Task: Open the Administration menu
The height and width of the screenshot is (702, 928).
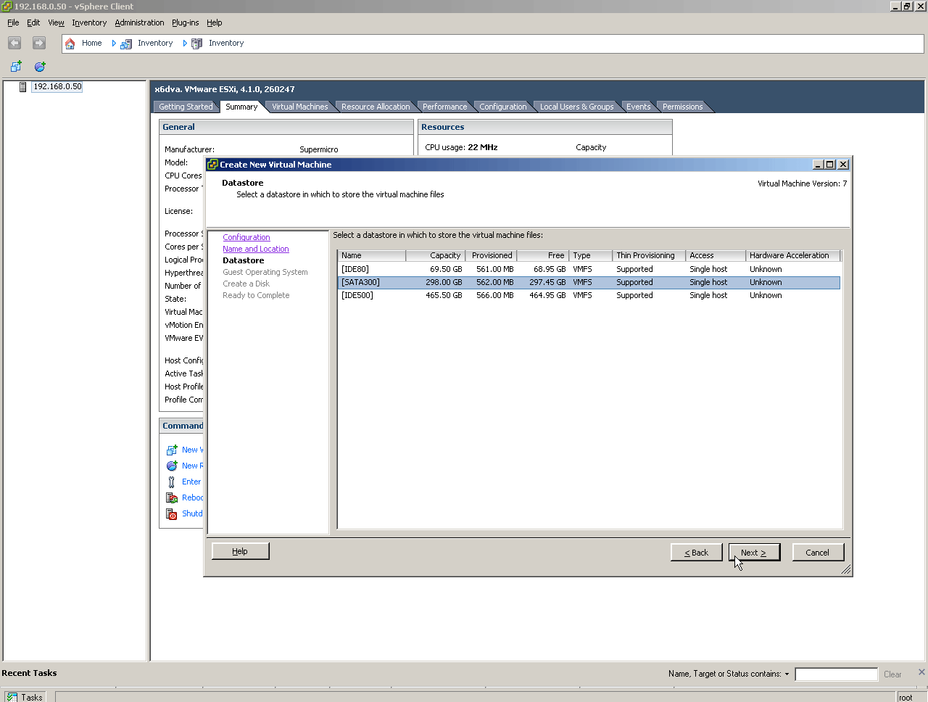Action: click(139, 23)
